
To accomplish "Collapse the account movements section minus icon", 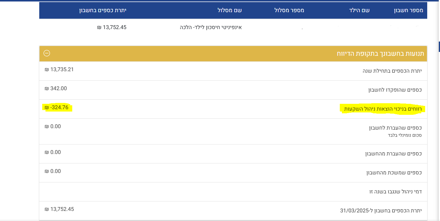I will pos(47,53).
